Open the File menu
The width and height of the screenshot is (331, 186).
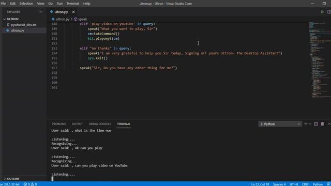click(x=3, y=4)
